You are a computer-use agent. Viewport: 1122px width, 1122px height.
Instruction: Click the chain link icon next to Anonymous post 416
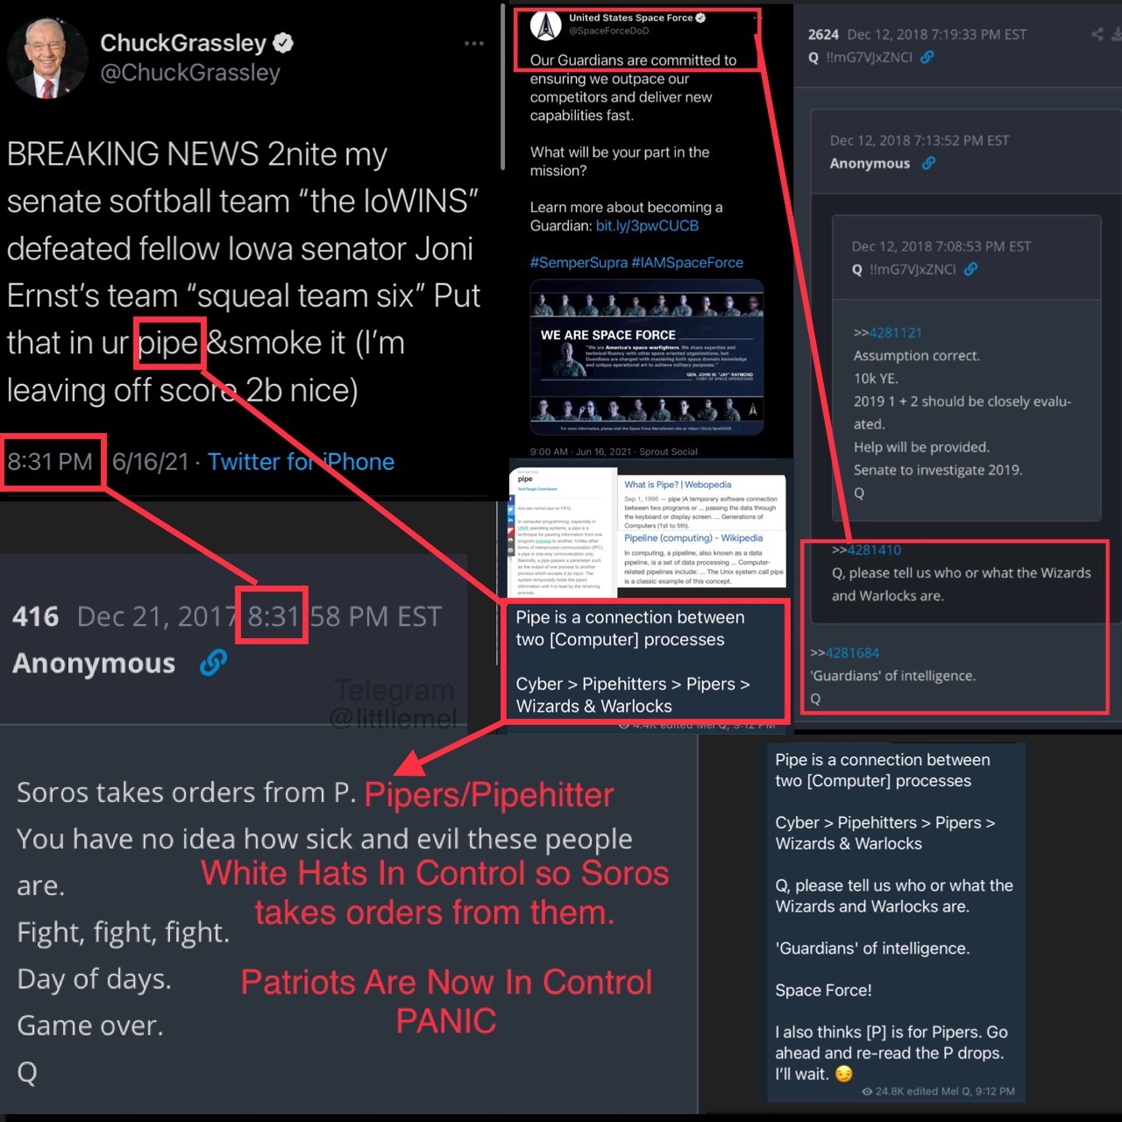pyautogui.click(x=213, y=663)
